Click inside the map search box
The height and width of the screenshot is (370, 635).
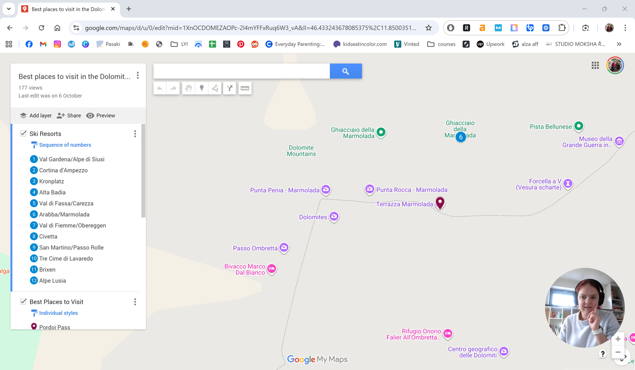pyautogui.click(x=242, y=71)
